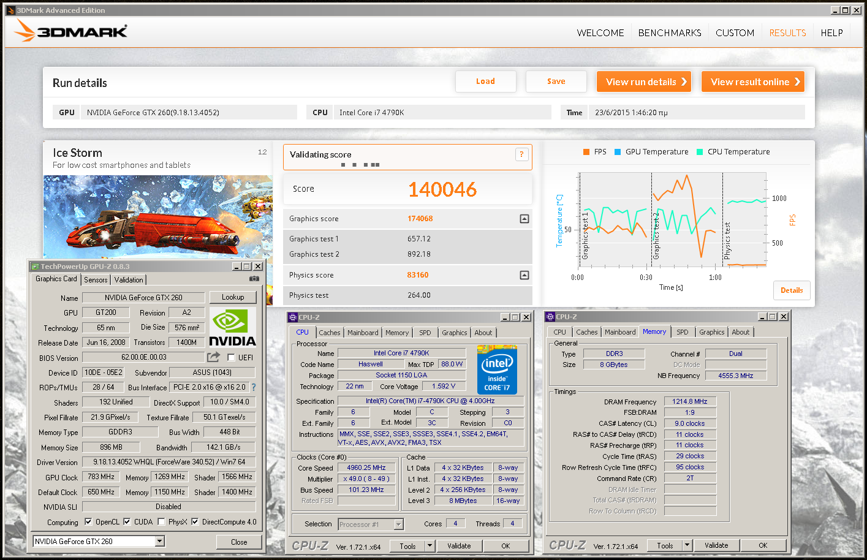Select the RESULTS tab

pos(787,33)
